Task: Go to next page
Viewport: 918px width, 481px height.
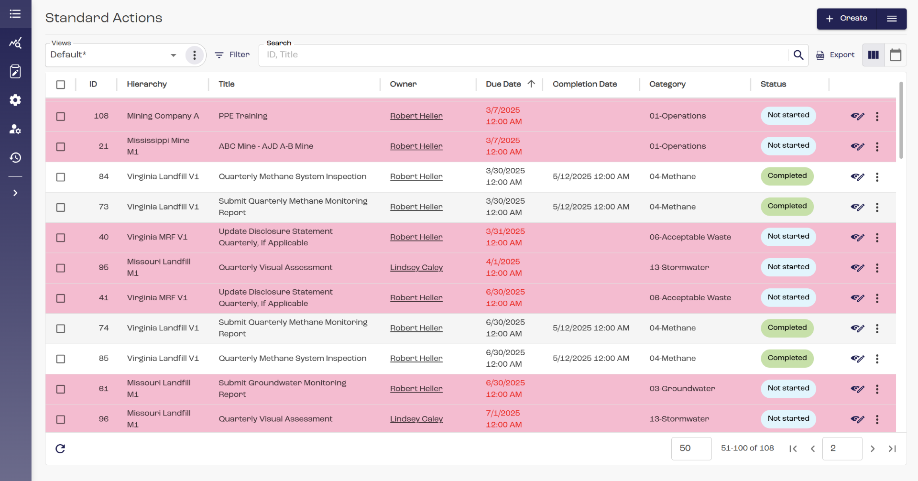Action: tap(873, 448)
